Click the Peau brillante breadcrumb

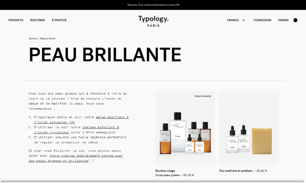[x=48, y=39]
